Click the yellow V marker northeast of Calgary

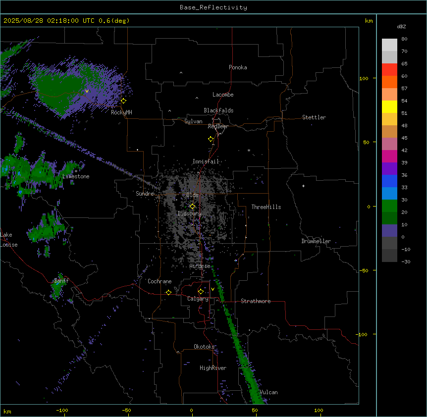[x=213, y=289]
